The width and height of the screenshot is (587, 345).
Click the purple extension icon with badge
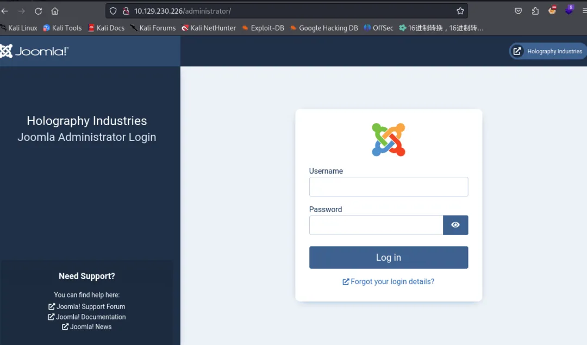pos(570,10)
